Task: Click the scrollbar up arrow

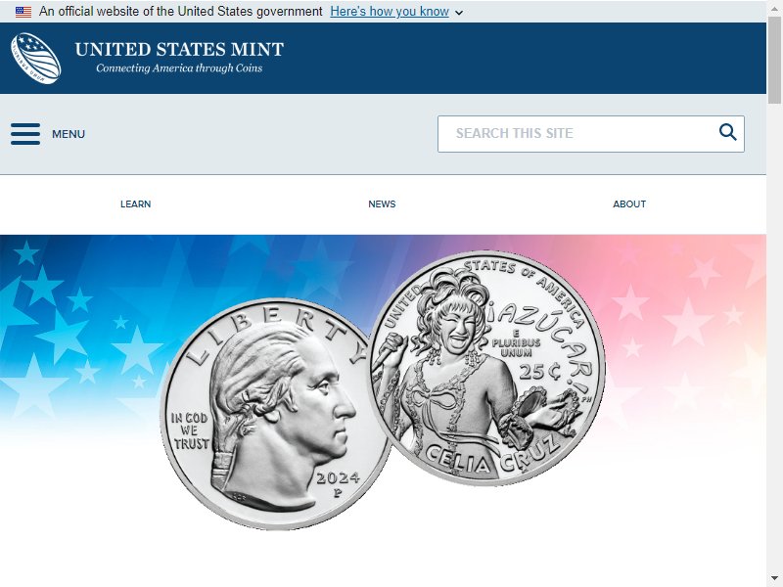Action: 774,7
